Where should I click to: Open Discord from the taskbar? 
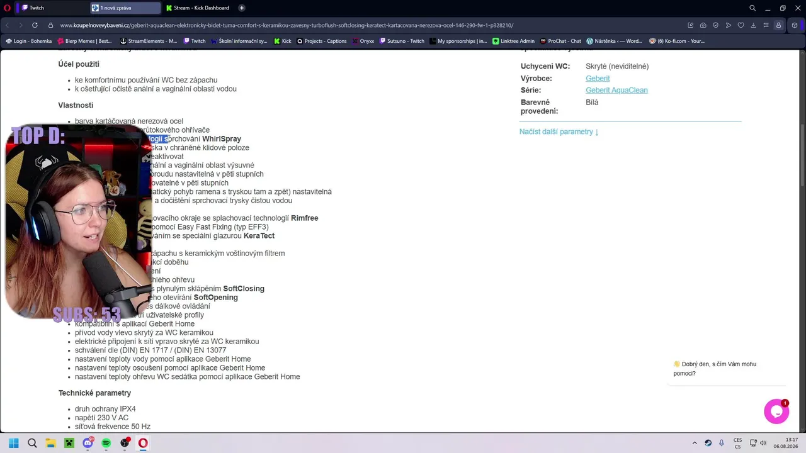tap(88, 443)
